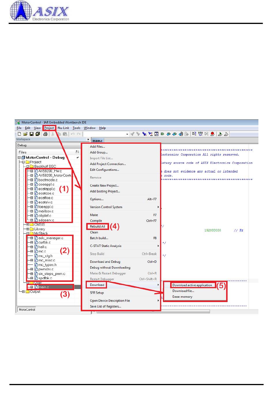This screenshot has height=403, width=274.
Task: Open the Tools menu
Action: point(76,128)
